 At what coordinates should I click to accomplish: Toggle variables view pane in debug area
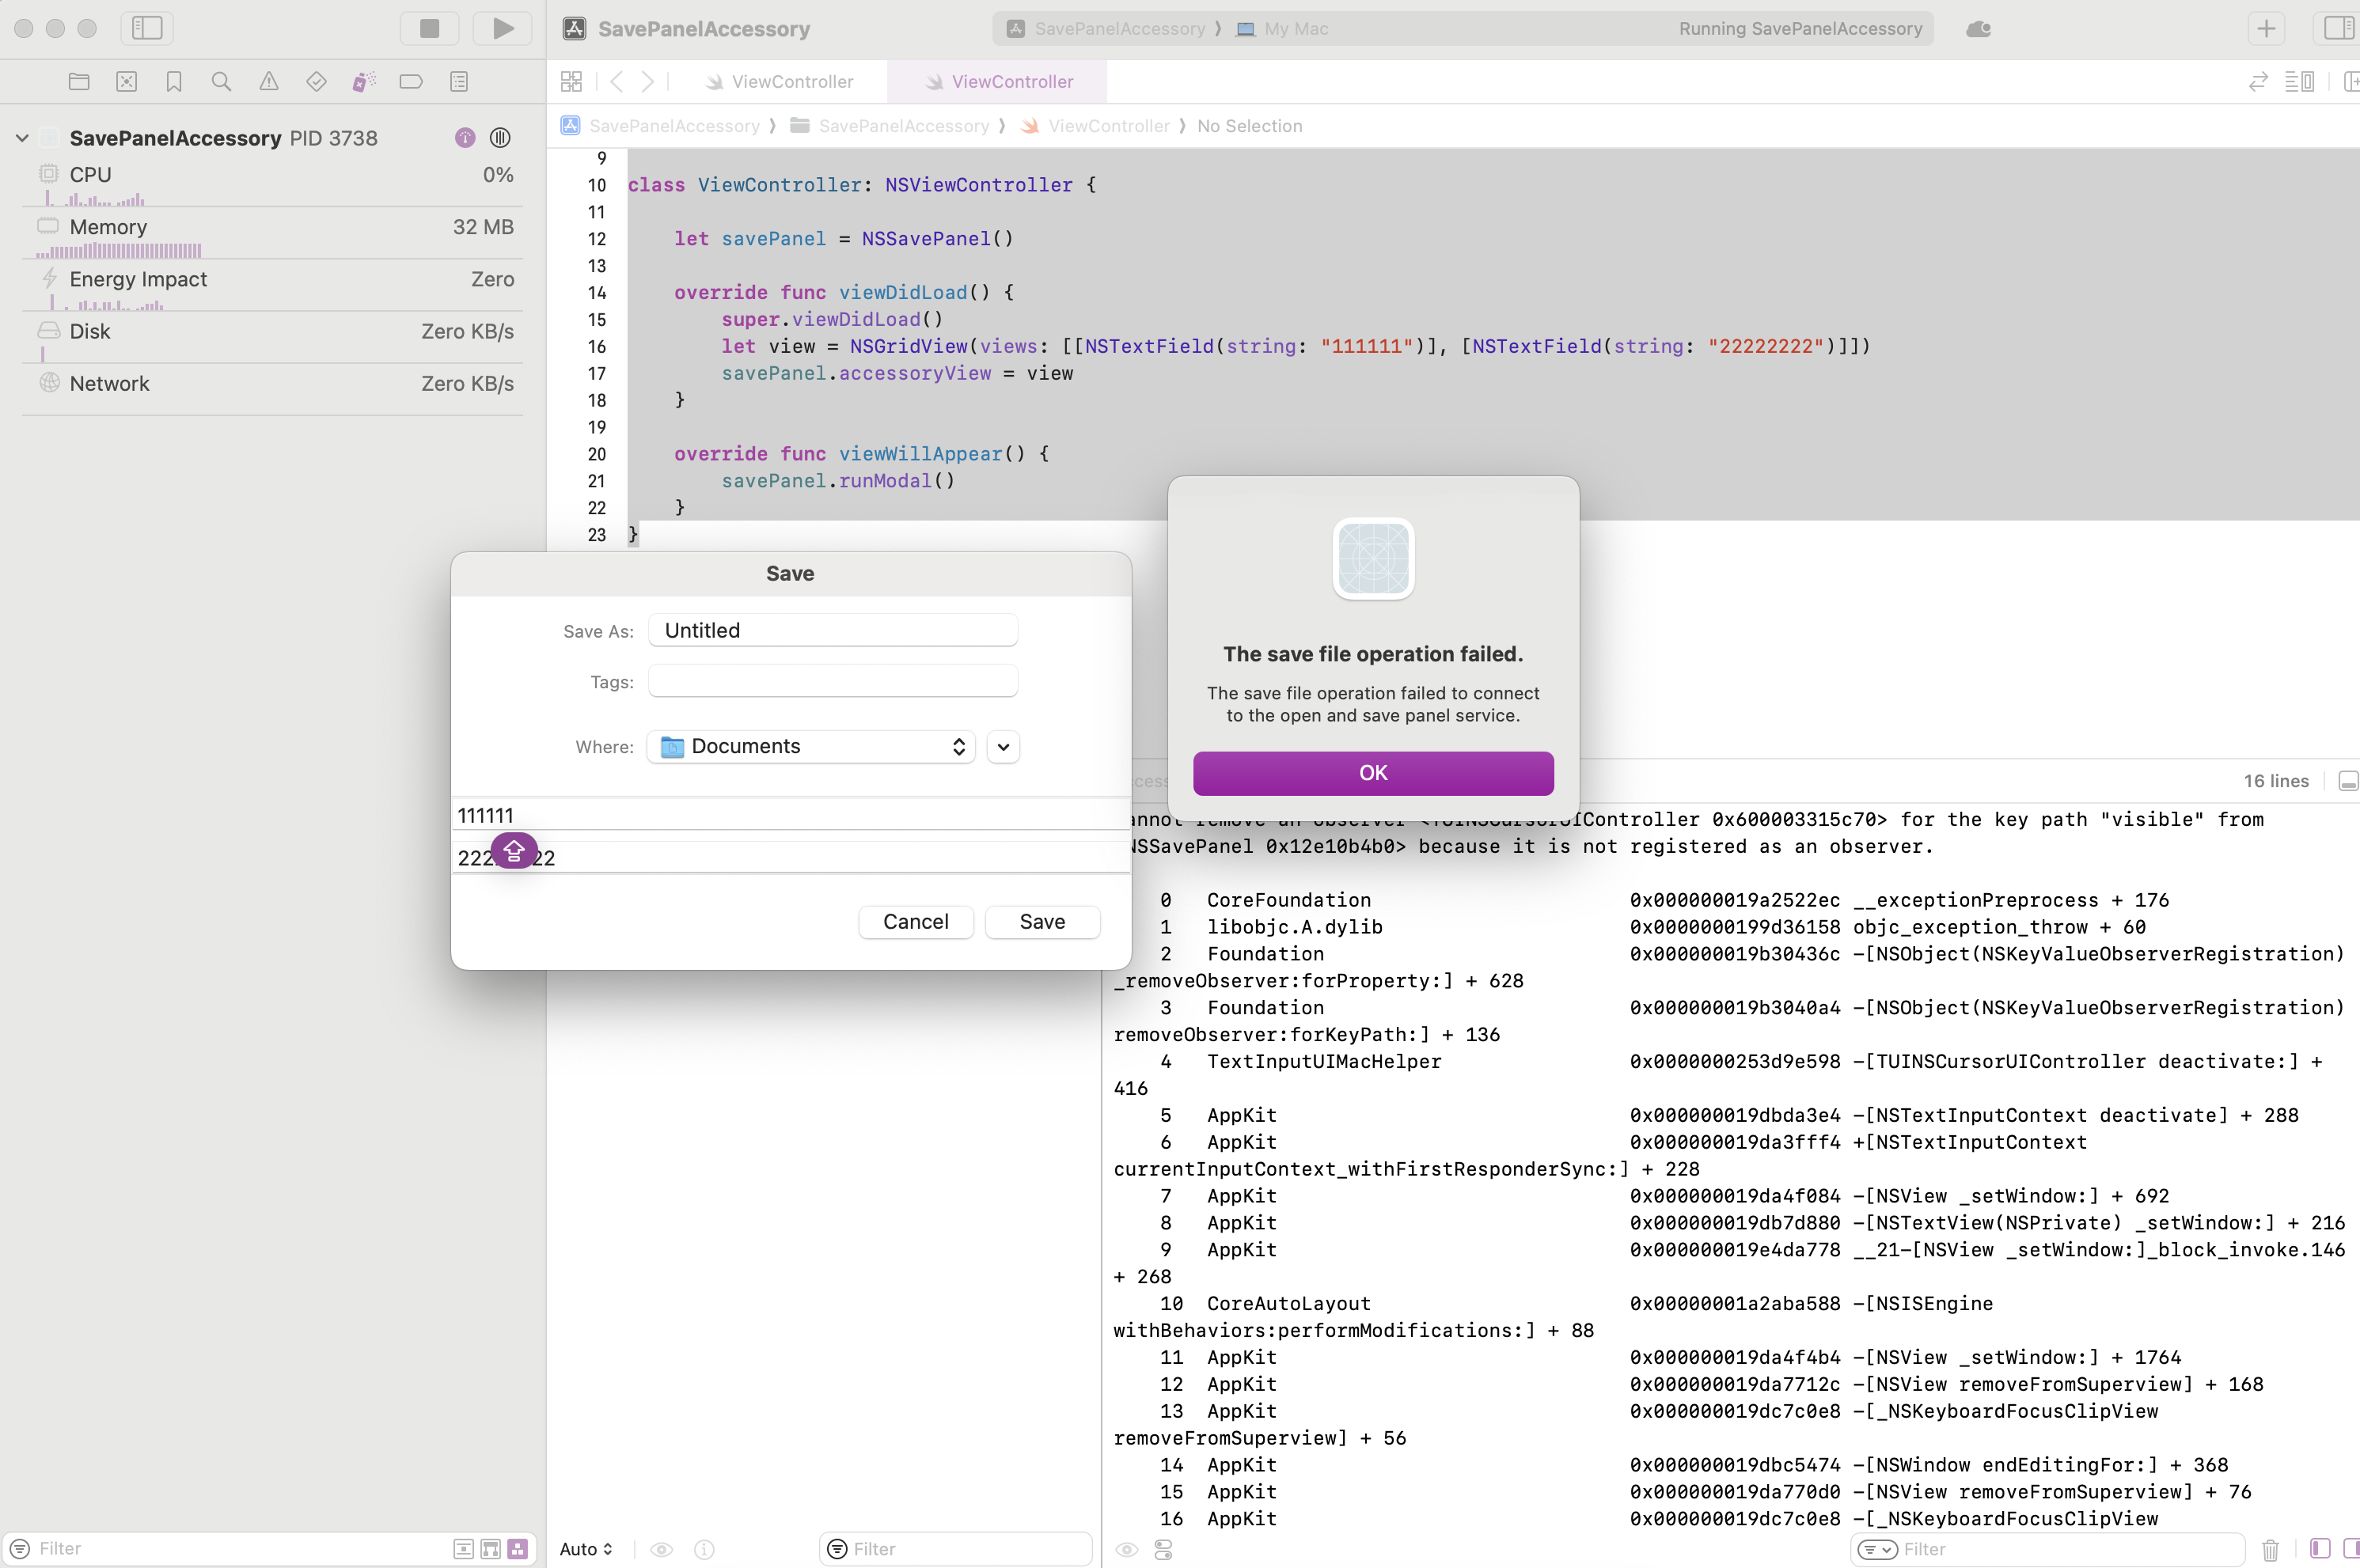tap(2320, 1549)
